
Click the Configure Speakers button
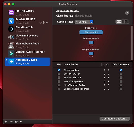pos(115,119)
